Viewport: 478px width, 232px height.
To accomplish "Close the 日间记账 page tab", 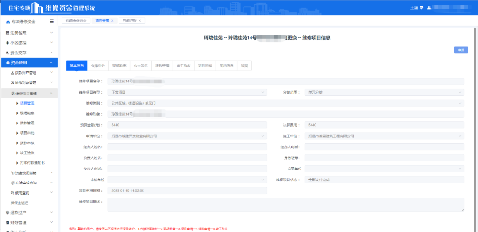I will pos(139,21).
